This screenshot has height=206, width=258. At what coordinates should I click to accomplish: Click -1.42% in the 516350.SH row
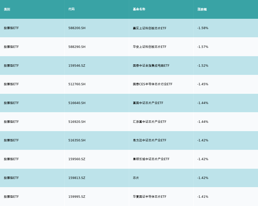pyautogui.click(x=203, y=140)
